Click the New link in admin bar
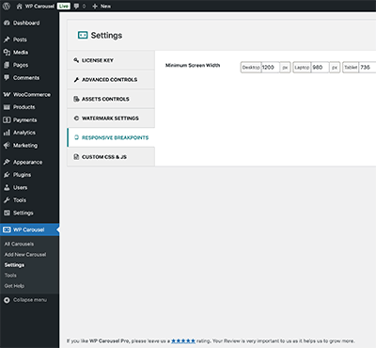This screenshot has height=348, width=376. pos(105,6)
